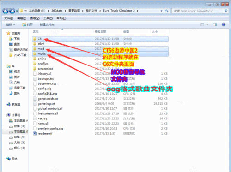This screenshot has height=172, width=231.
Task: Open the 文件(F) menu
Action: coord(8,18)
